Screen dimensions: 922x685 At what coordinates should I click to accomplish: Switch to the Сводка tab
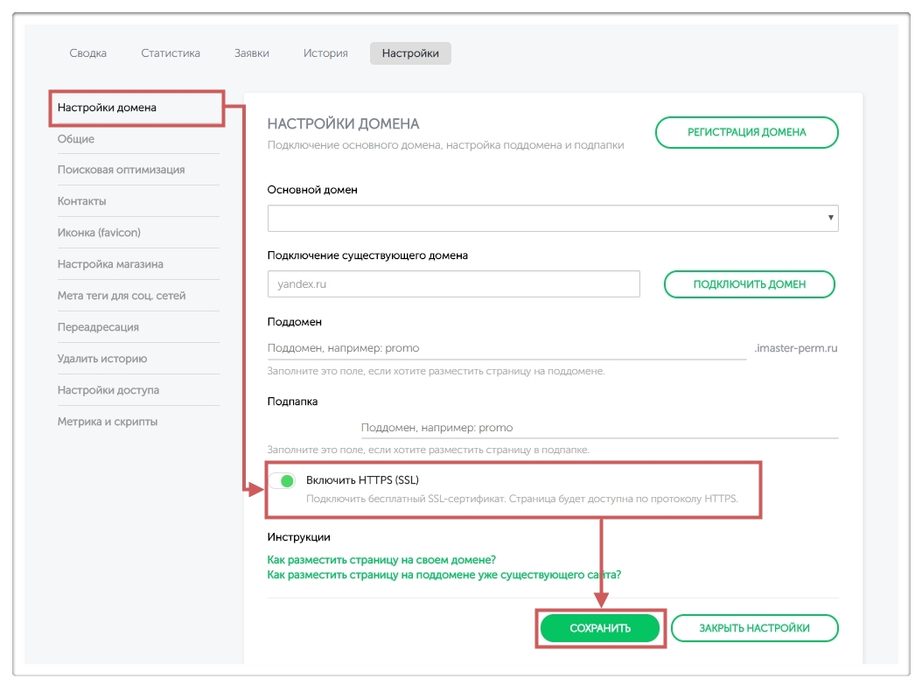point(88,53)
